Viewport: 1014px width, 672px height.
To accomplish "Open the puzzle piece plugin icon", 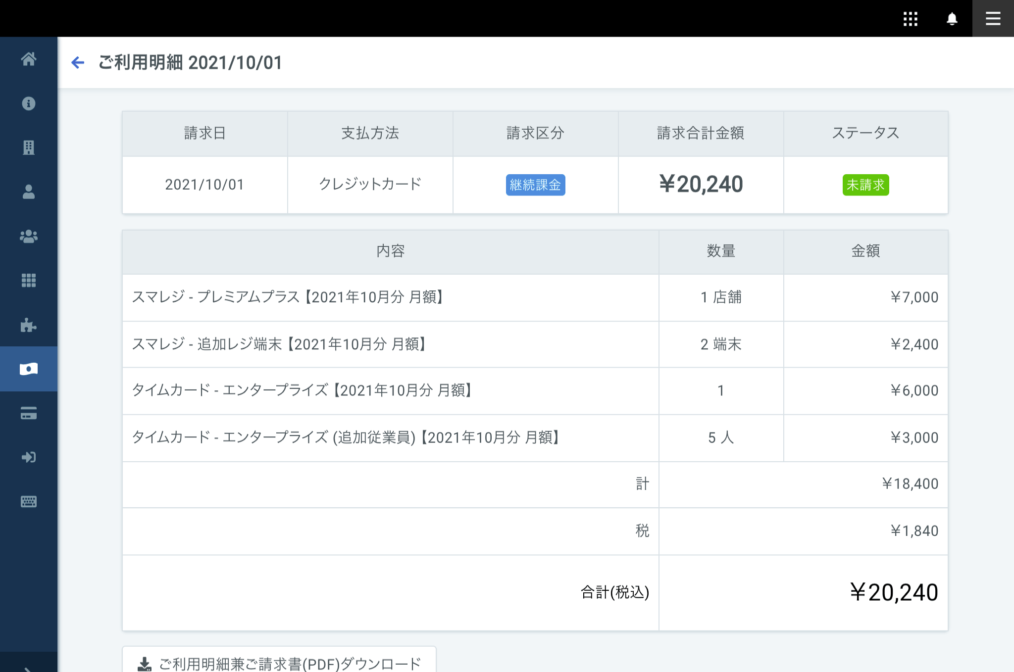I will tap(29, 325).
